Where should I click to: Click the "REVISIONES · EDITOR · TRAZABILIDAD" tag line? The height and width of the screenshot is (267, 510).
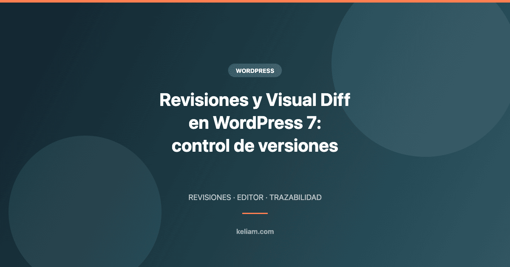click(255, 197)
